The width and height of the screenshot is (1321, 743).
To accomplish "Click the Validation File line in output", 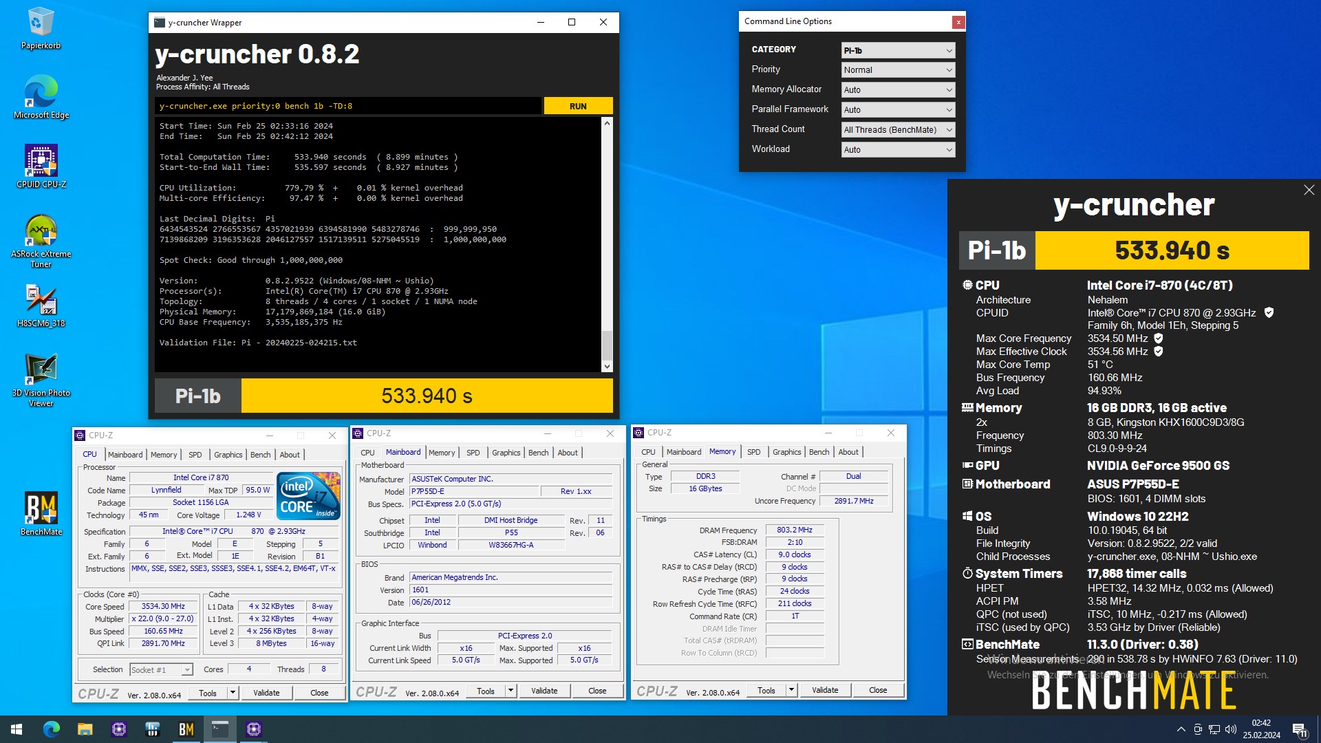I will pyautogui.click(x=258, y=343).
